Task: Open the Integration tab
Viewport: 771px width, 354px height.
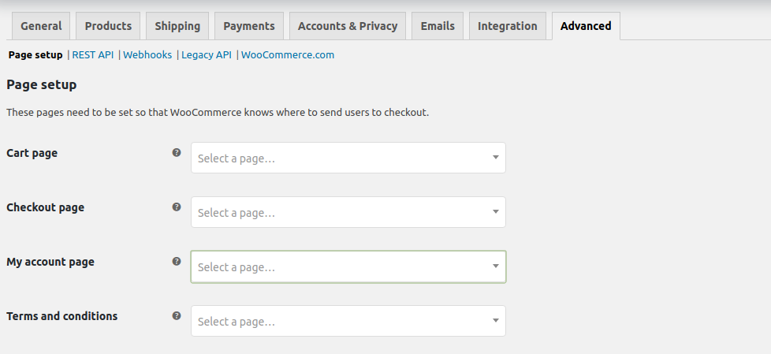Action: pos(508,26)
